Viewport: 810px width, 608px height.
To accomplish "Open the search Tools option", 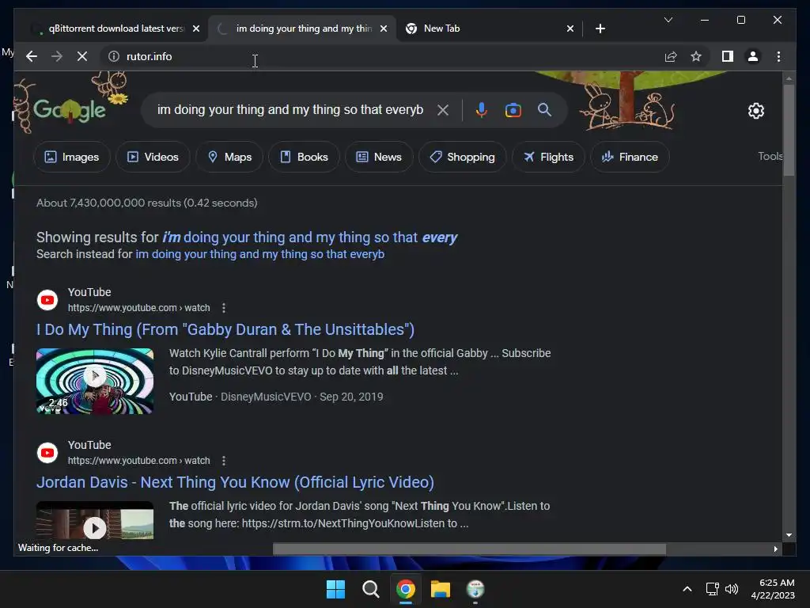I will tap(770, 156).
